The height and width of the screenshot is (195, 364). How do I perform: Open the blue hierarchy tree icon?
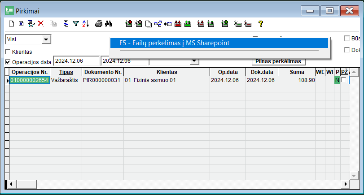click(x=158, y=24)
